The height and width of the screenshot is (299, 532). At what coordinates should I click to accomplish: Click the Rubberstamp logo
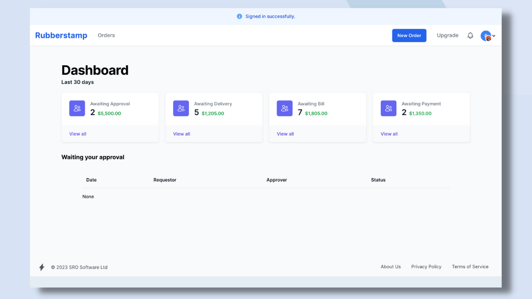pos(61,35)
